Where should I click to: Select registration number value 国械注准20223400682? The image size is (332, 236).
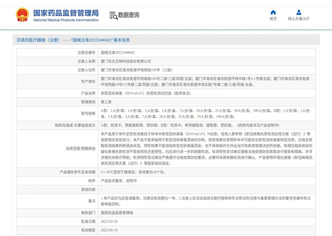[118, 53]
